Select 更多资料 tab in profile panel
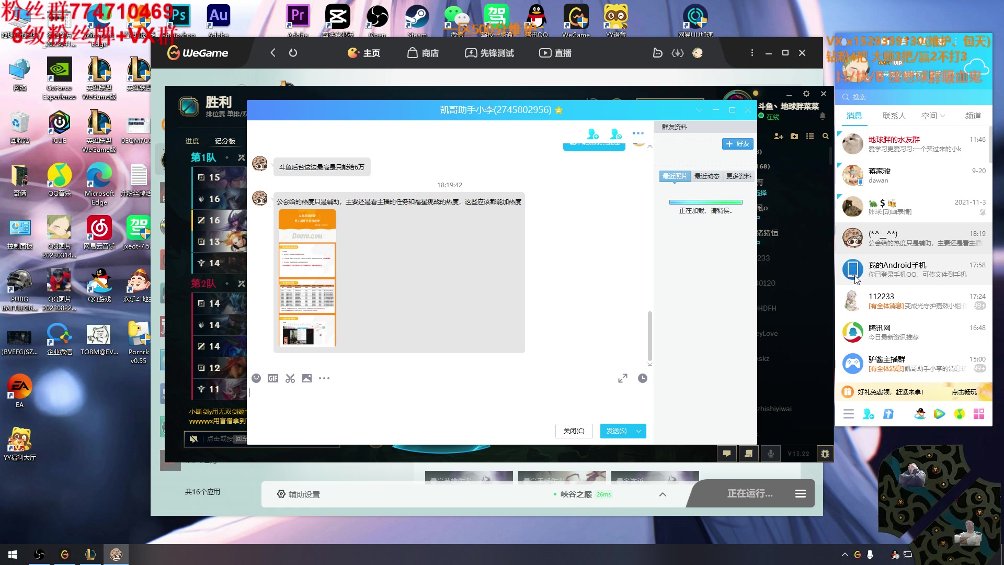The height and width of the screenshot is (565, 1004). point(738,176)
